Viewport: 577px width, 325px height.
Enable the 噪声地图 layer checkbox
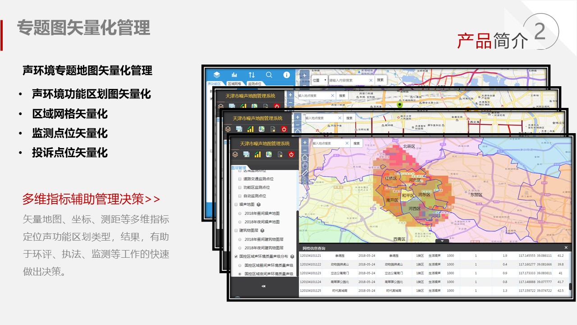coord(236,204)
